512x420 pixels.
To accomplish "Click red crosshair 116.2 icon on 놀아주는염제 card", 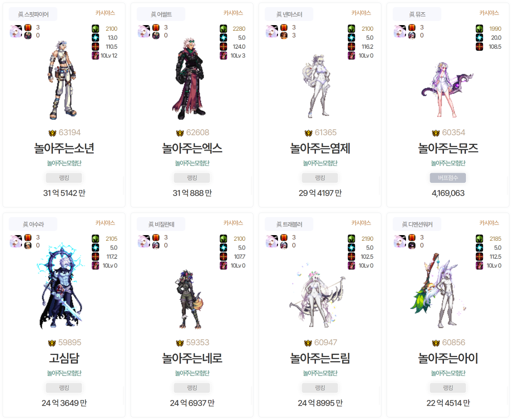I will click(x=351, y=47).
